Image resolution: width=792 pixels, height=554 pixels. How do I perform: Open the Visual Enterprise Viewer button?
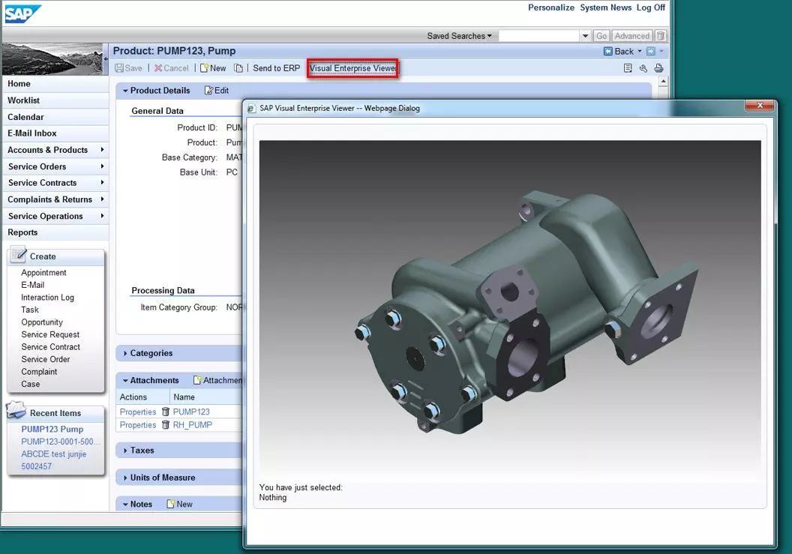pyautogui.click(x=352, y=68)
